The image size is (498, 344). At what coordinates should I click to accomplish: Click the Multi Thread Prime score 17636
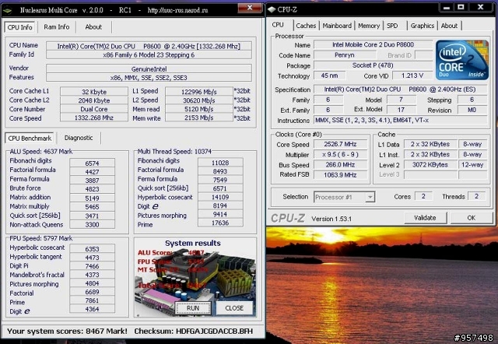(x=220, y=223)
